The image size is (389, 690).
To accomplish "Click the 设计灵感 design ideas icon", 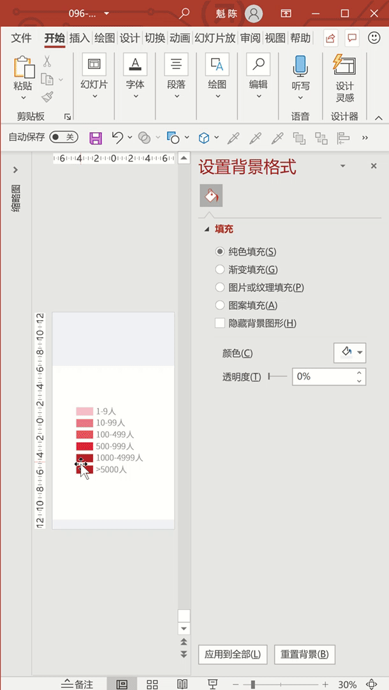I will point(344,65).
